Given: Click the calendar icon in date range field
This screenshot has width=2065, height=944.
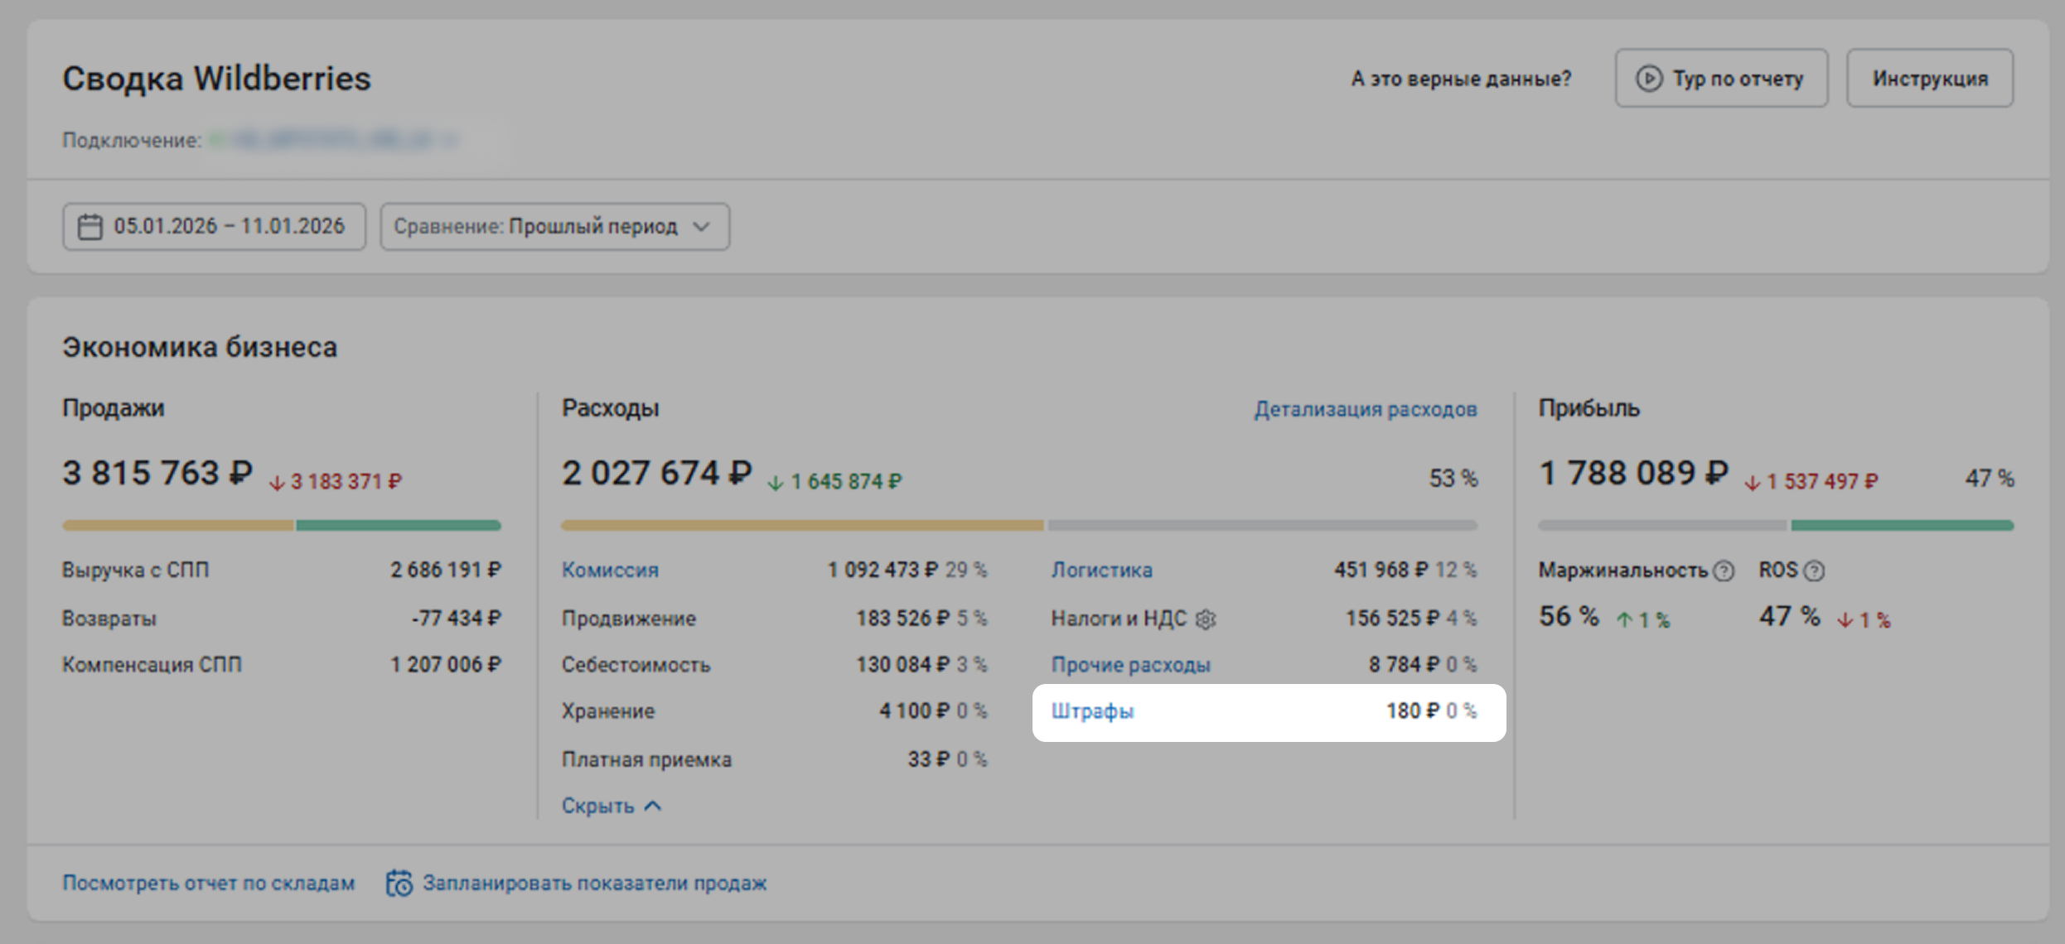Looking at the screenshot, I should (89, 227).
